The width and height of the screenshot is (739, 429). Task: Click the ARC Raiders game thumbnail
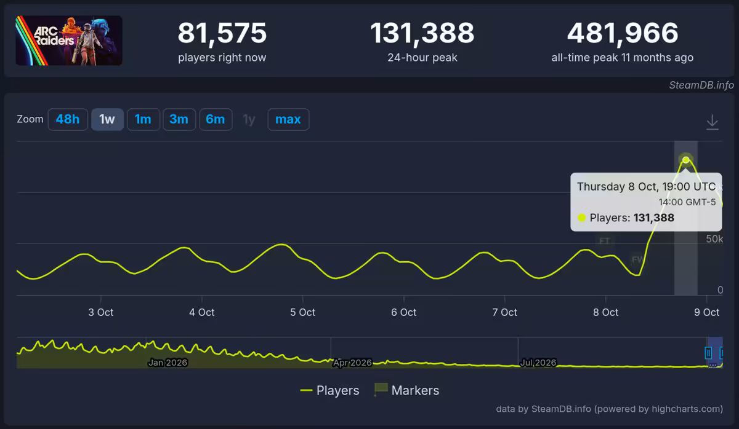coord(69,41)
